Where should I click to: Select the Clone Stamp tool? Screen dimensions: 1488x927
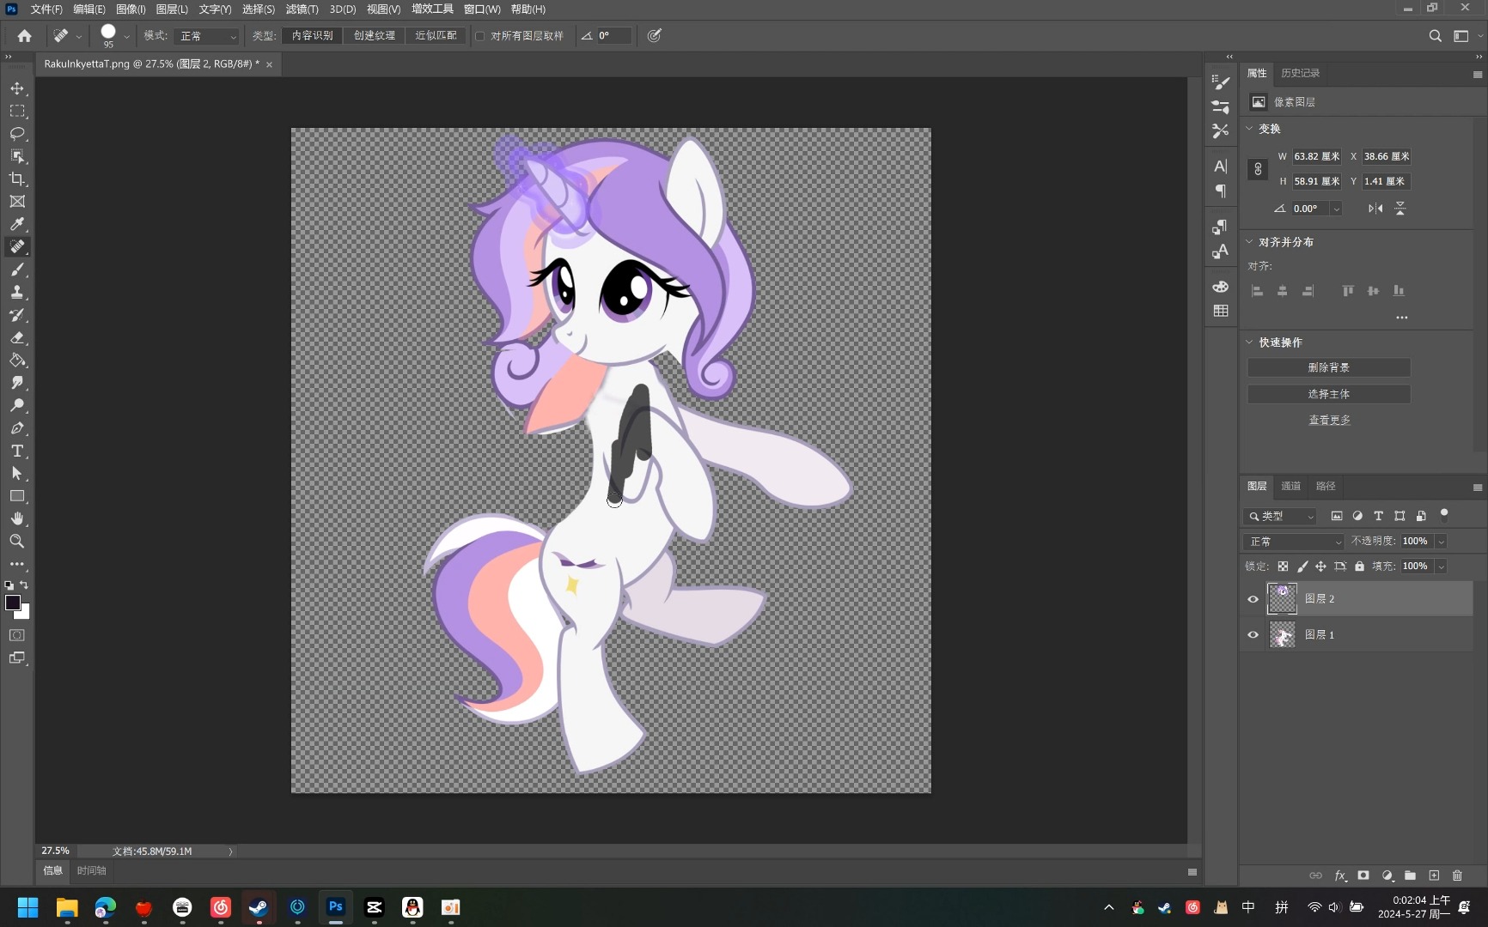[17, 292]
